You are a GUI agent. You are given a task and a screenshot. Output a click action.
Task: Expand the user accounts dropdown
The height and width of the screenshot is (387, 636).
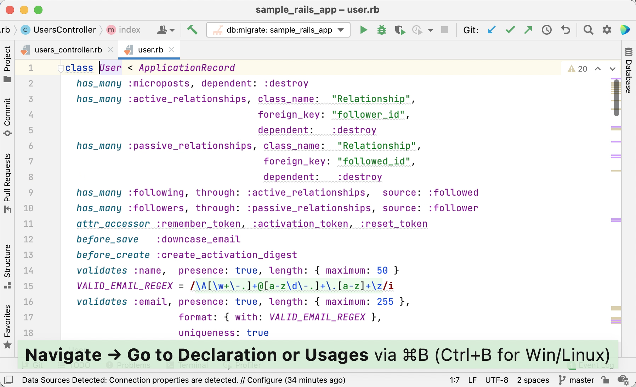click(x=166, y=30)
